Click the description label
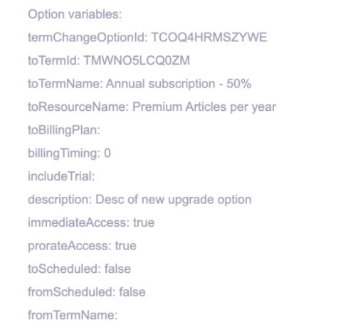This screenshot has width=363, height=334. click(x=60, y=200)
